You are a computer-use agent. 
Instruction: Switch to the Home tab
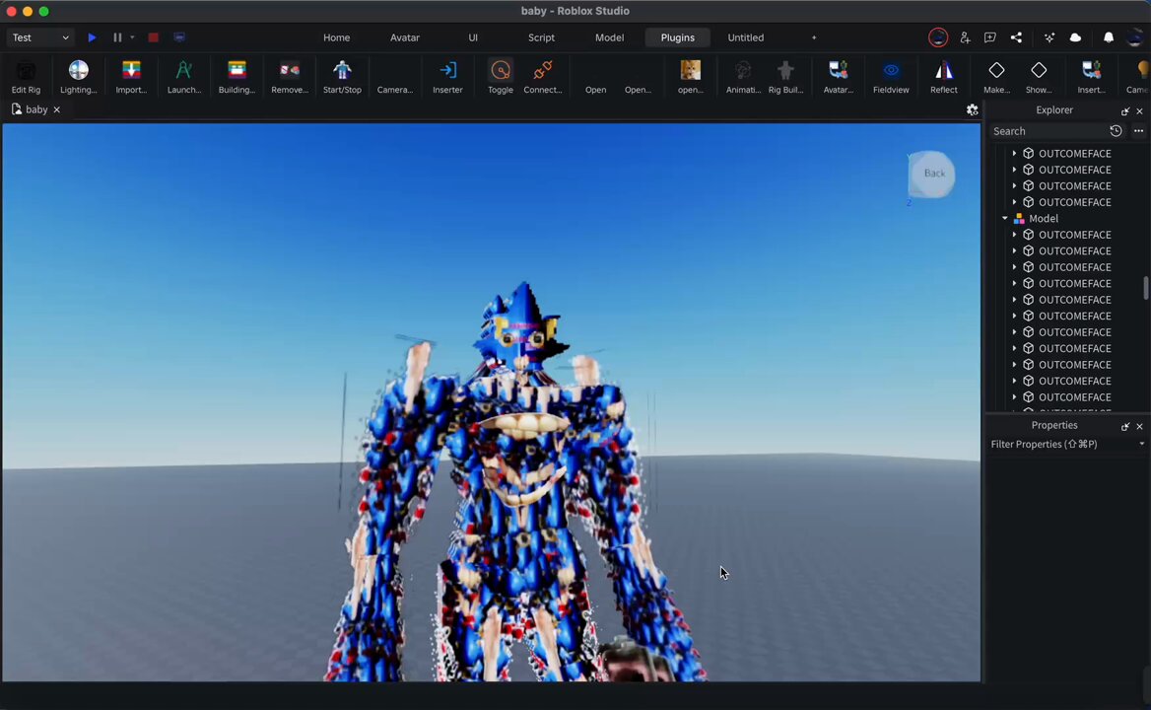[x=337, y=37]
